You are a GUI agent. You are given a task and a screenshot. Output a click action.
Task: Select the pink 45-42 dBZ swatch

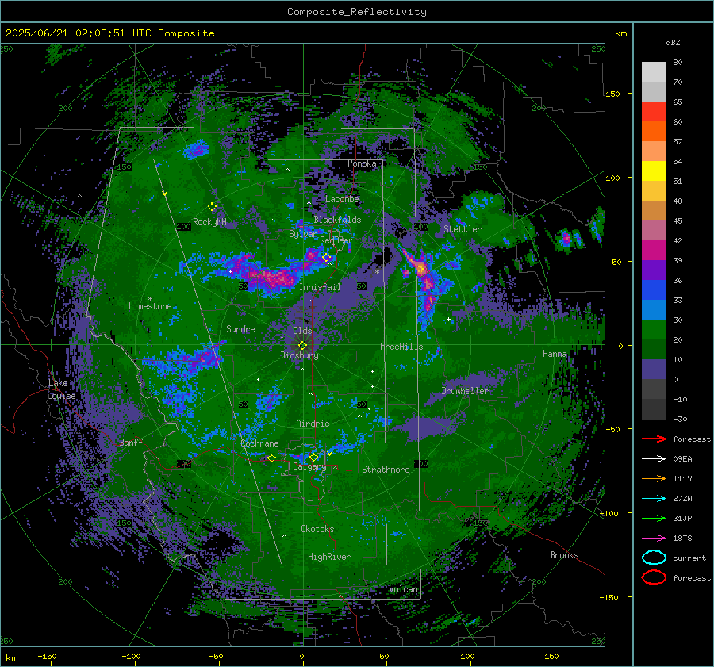pyautogui.click(x=654, y=231)
